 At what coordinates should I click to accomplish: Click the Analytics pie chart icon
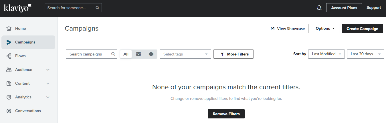tap(9, 97)
